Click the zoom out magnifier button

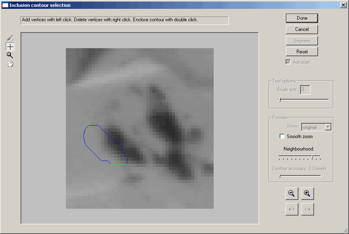pos(292,193)
